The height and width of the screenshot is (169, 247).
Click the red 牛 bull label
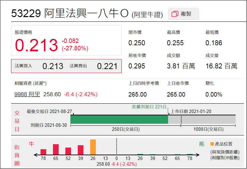pyautogui.click(x=32, y=144)
